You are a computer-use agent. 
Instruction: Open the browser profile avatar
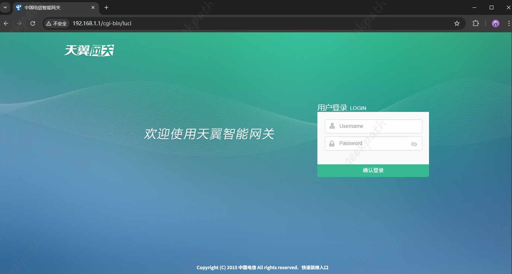(496, 23)
